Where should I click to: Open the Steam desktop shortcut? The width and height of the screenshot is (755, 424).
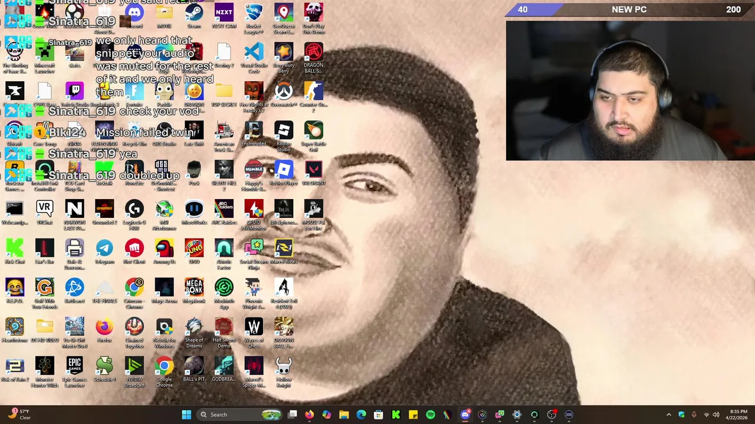click(x=194, y=16)
